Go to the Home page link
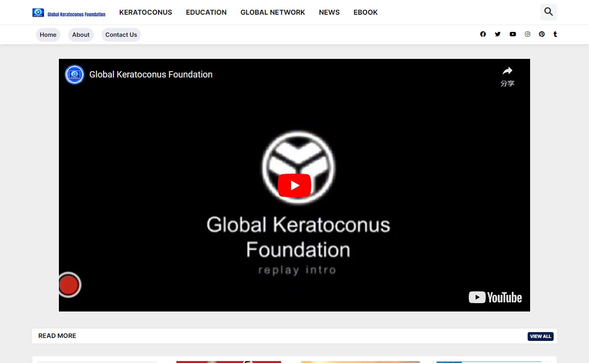 [x=48, y=35]
